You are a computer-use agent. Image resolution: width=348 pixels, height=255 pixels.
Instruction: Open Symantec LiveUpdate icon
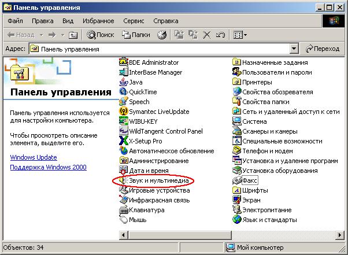(x=124, y=112)
